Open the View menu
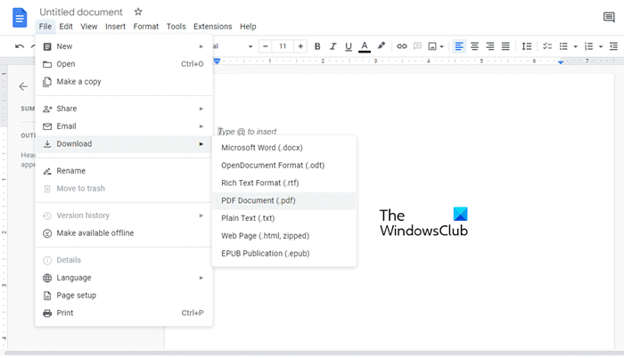 [x=89, y=26]
